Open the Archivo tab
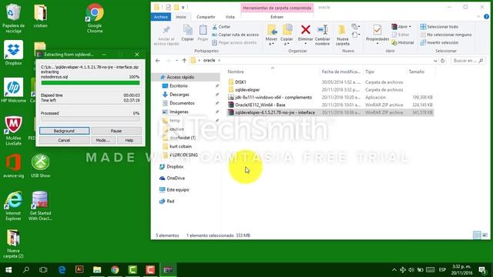This screenshot has width=493, height=277. click(161, 17)
